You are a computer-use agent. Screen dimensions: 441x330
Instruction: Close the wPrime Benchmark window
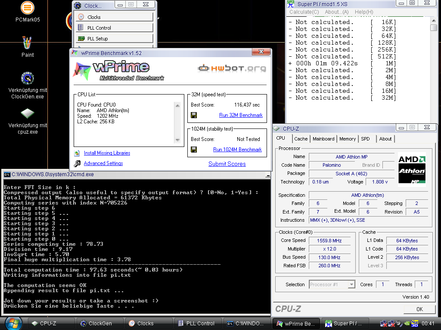point(261,52)
